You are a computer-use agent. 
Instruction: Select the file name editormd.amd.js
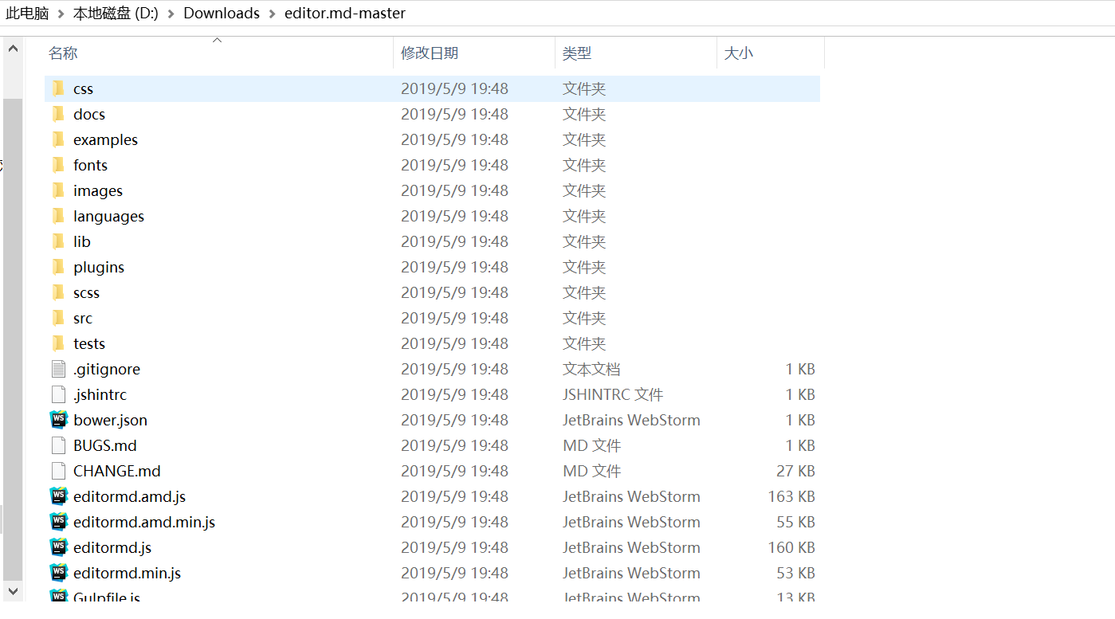coord(129,496)
